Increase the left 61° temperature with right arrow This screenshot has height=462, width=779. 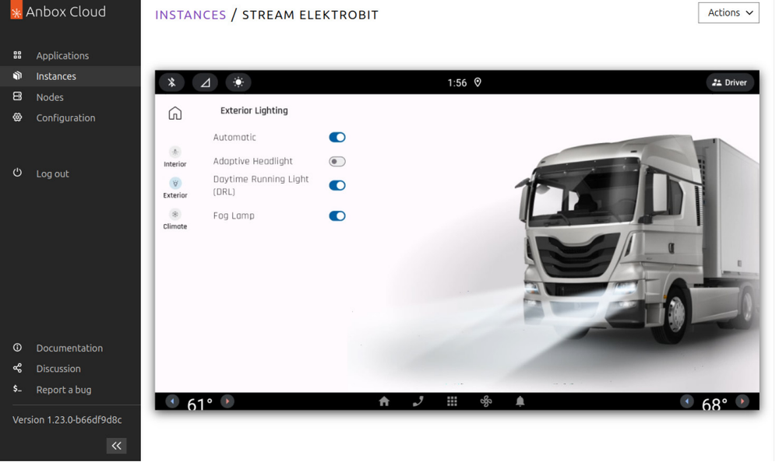[x=227, y=401]
